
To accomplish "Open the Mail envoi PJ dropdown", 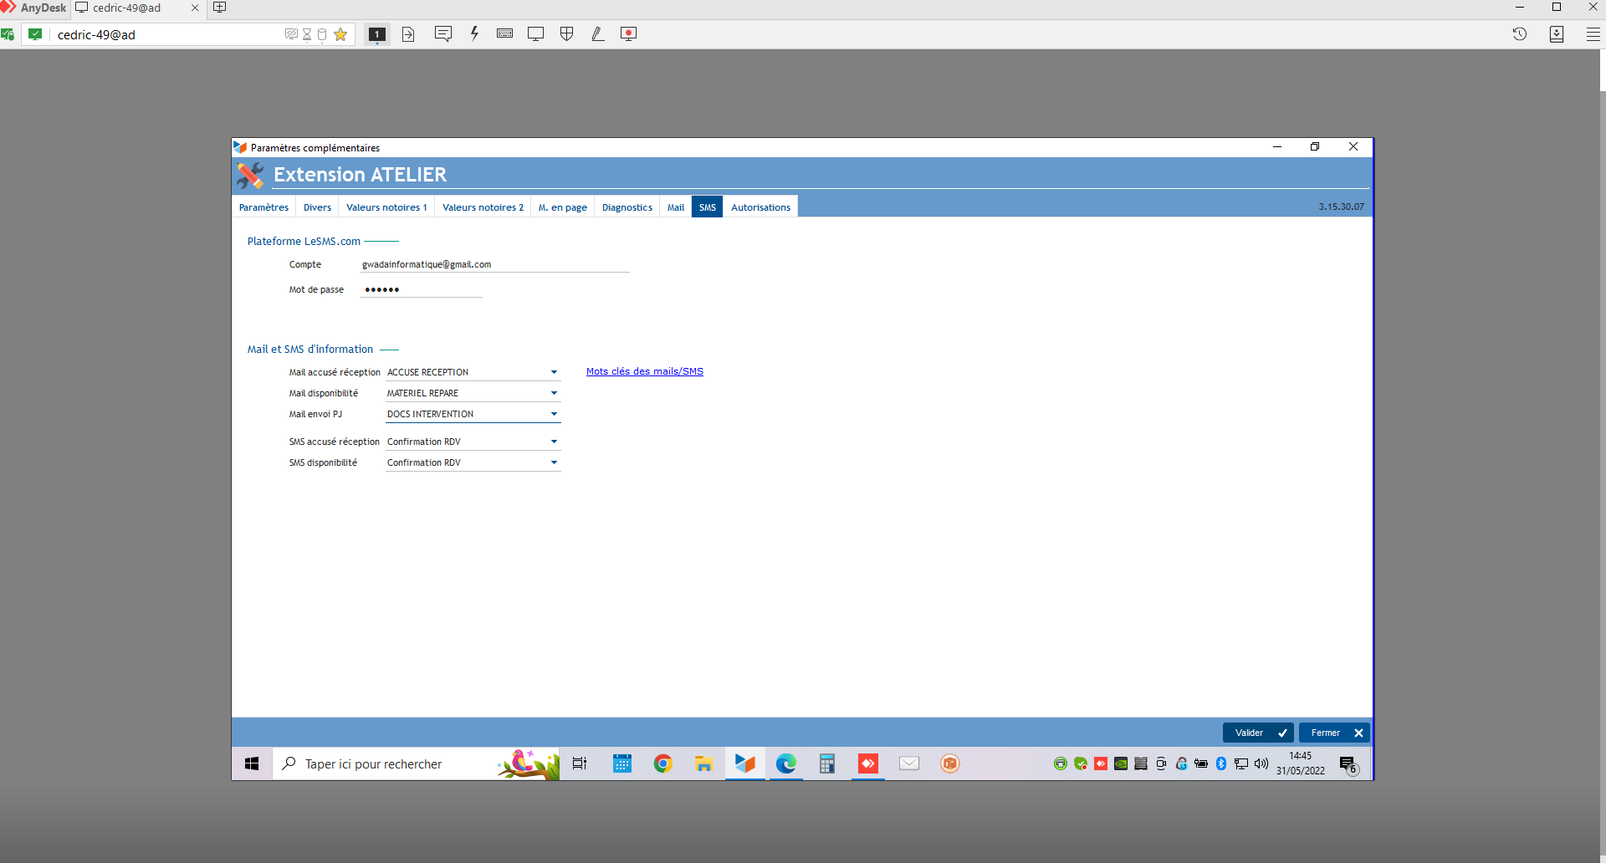I will (x=553, y=414).
